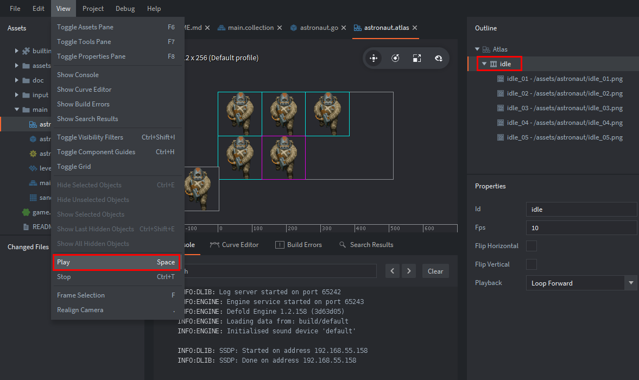Click the image icon beside idle_01
639x380 pixels.
coord(501,79)
